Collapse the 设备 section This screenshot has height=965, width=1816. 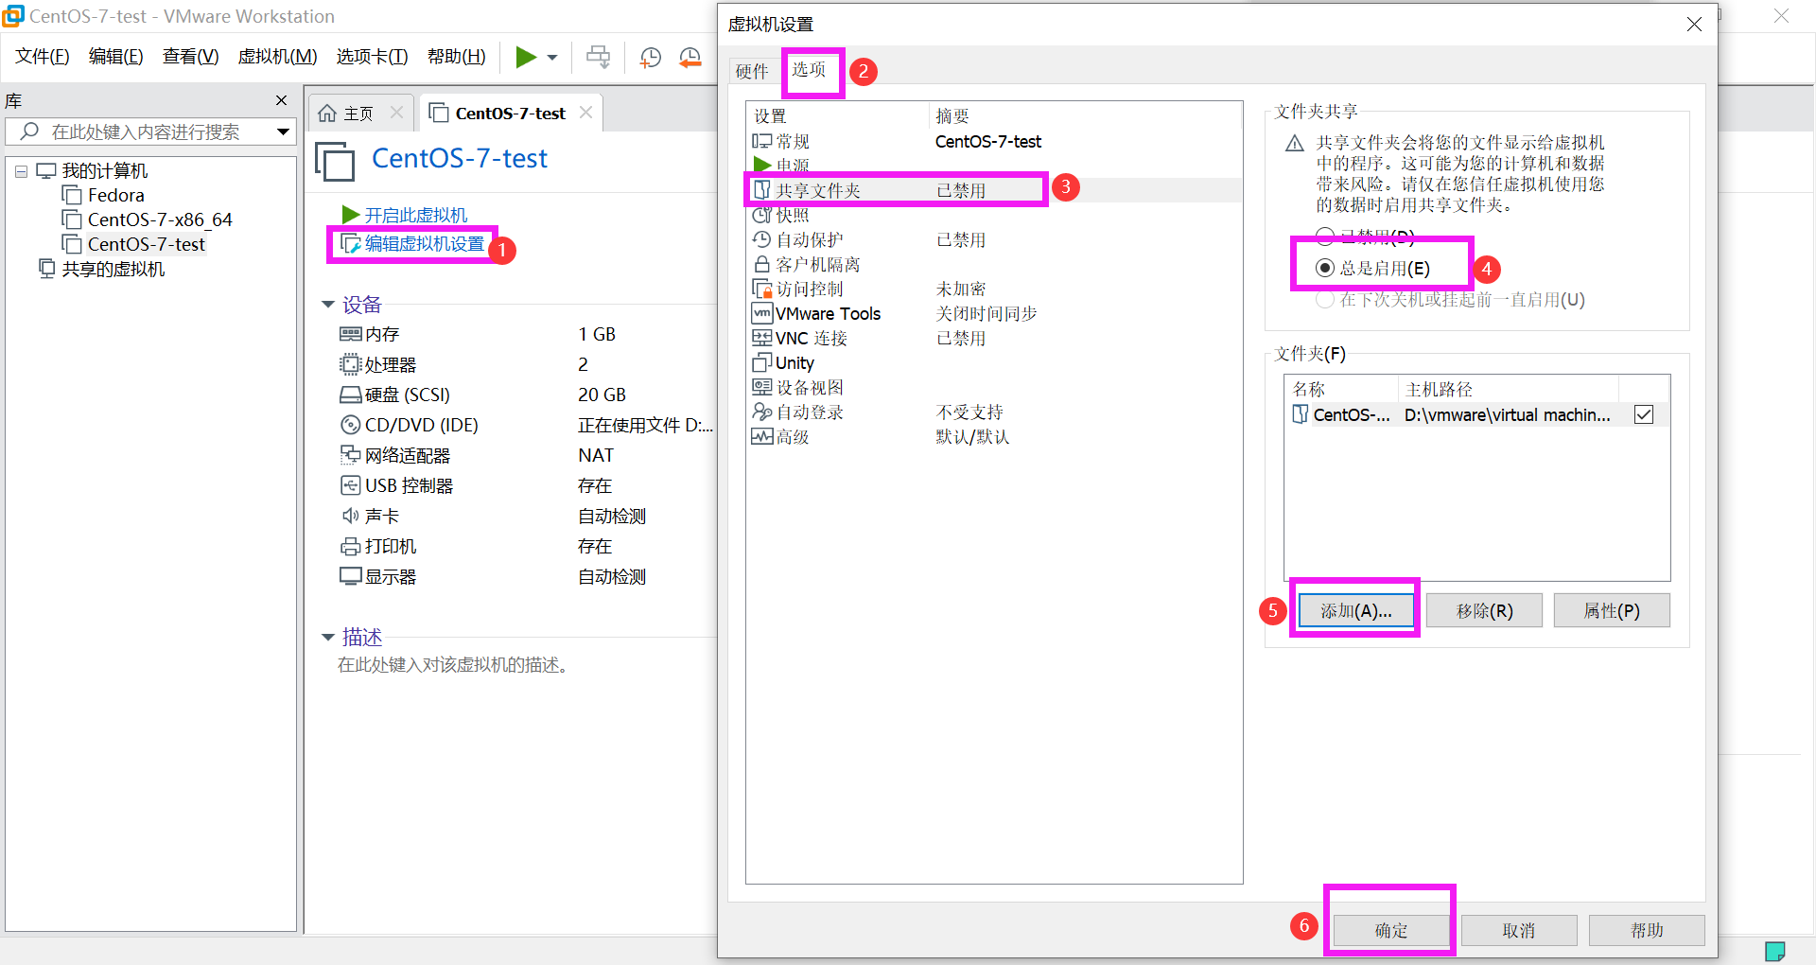tap(328, 305)
